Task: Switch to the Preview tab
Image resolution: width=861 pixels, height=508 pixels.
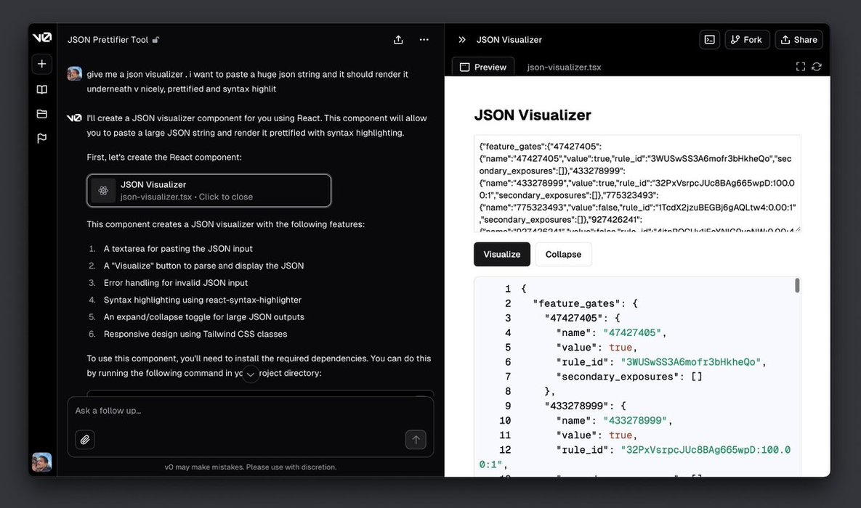Action: (483, 67)
